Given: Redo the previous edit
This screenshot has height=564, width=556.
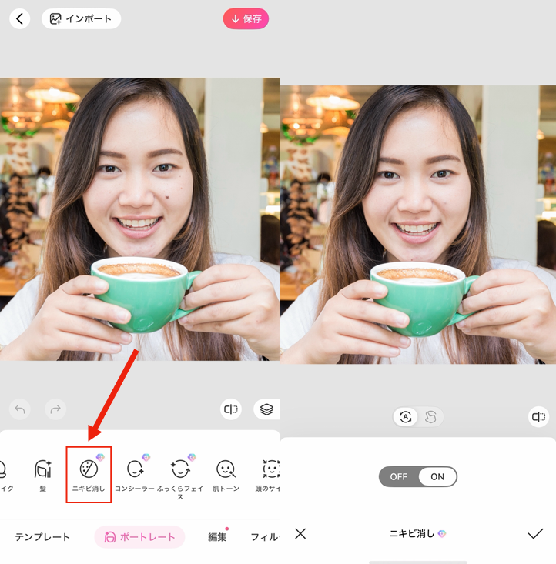Looking at the screenshot, I should pyautogui.click(x=55, y=409).
